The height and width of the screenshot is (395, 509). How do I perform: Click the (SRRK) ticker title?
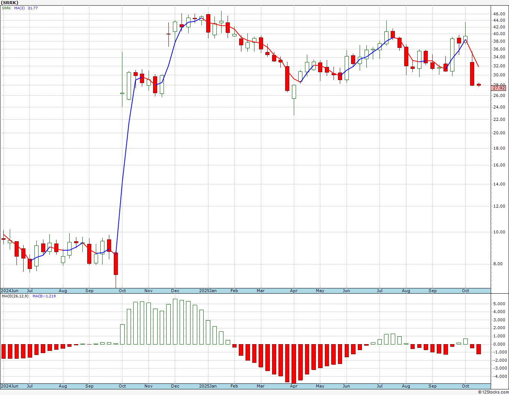(x=10, y=3)
